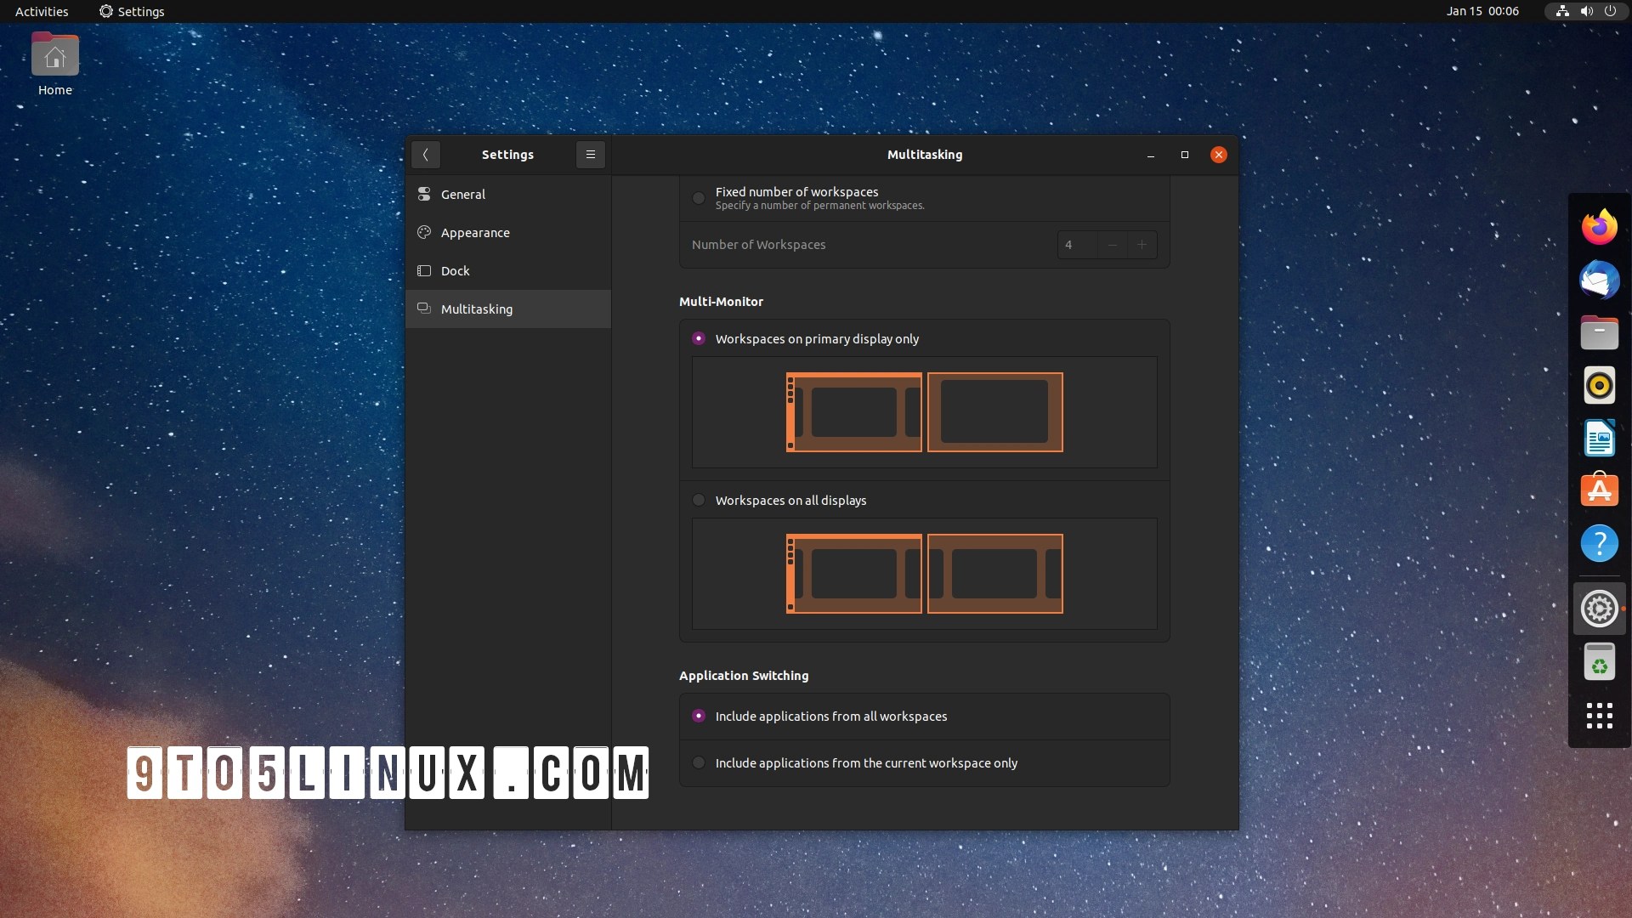Open Thunderbird mail from the dock
Image resolution: width=1632 pixels, height=918 pixels.
(1599, 280)
